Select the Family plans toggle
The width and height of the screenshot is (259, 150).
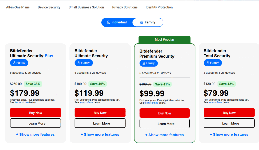click(148, 22)
